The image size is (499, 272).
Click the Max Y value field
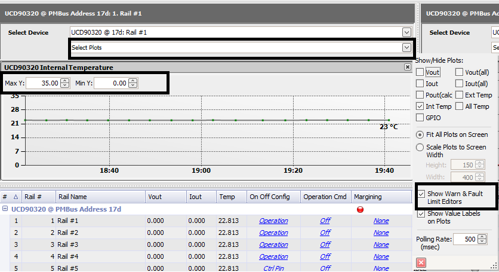click(x=44, y=83)
